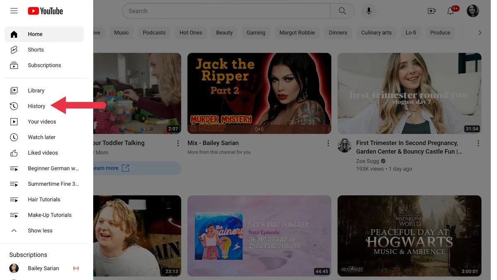This screenshot has width=497, height=280.
Task: Open the Hogwarts ambience video thumbnail
Action: coord(409,236)
